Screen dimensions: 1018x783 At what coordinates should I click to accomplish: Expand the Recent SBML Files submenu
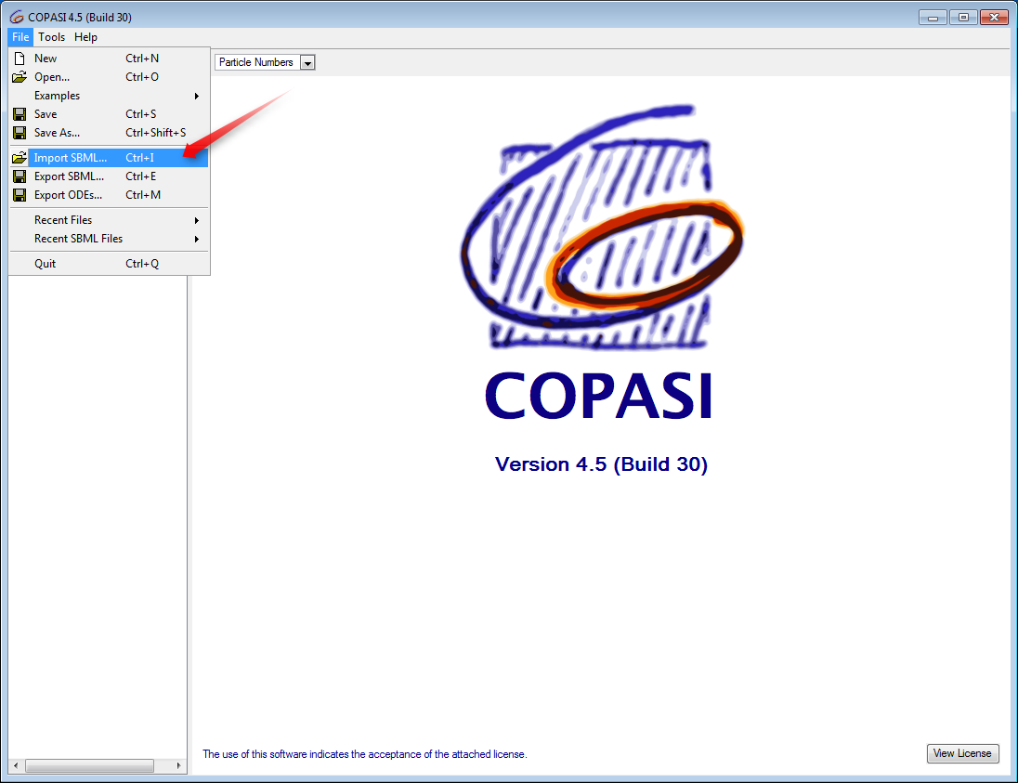(x=109, y=239)
